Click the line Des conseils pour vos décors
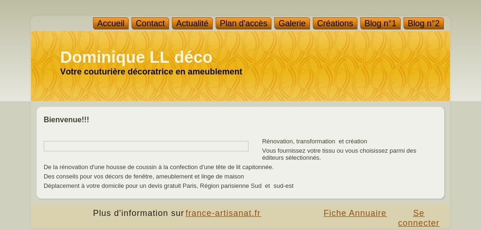The width and height of the screenshot is (481, 230). 144,177
